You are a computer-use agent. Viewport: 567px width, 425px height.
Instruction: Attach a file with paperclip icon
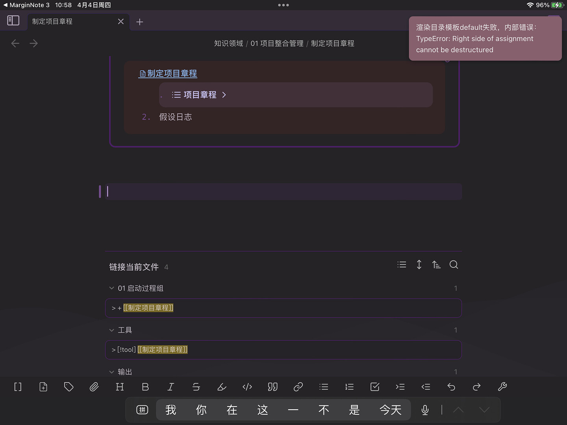[x=94, y=387]
